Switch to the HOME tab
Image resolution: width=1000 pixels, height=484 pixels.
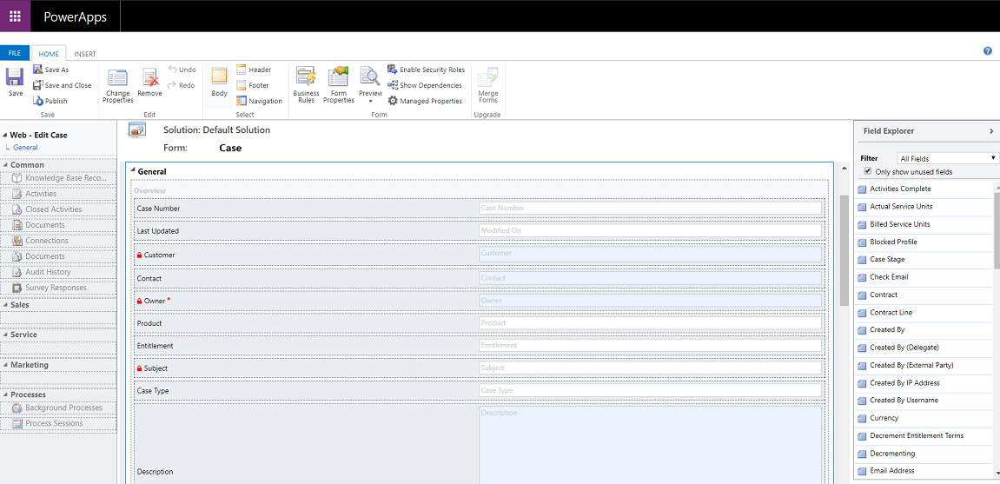click(49, 54)
